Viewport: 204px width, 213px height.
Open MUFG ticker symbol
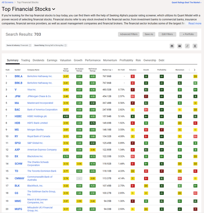click(18, 209)
